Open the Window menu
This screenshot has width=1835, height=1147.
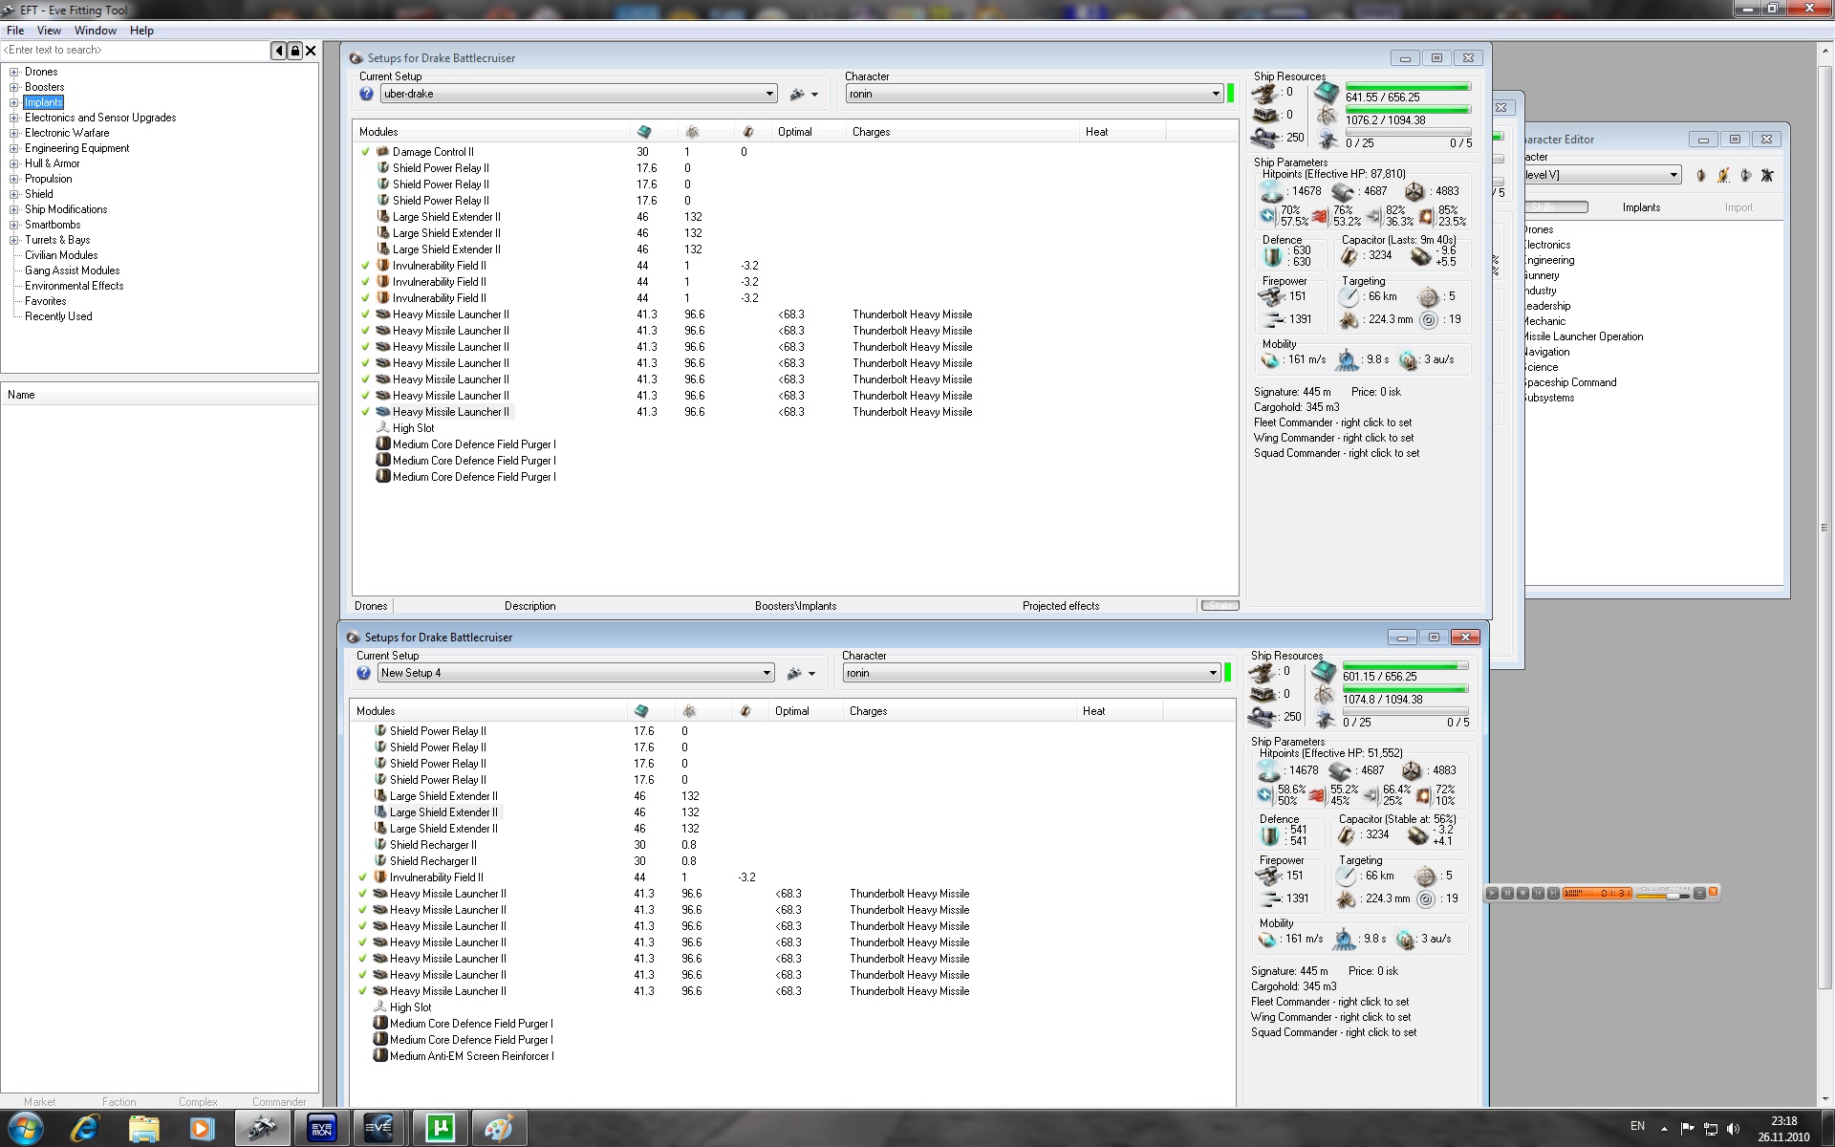(x=96, y=31)
